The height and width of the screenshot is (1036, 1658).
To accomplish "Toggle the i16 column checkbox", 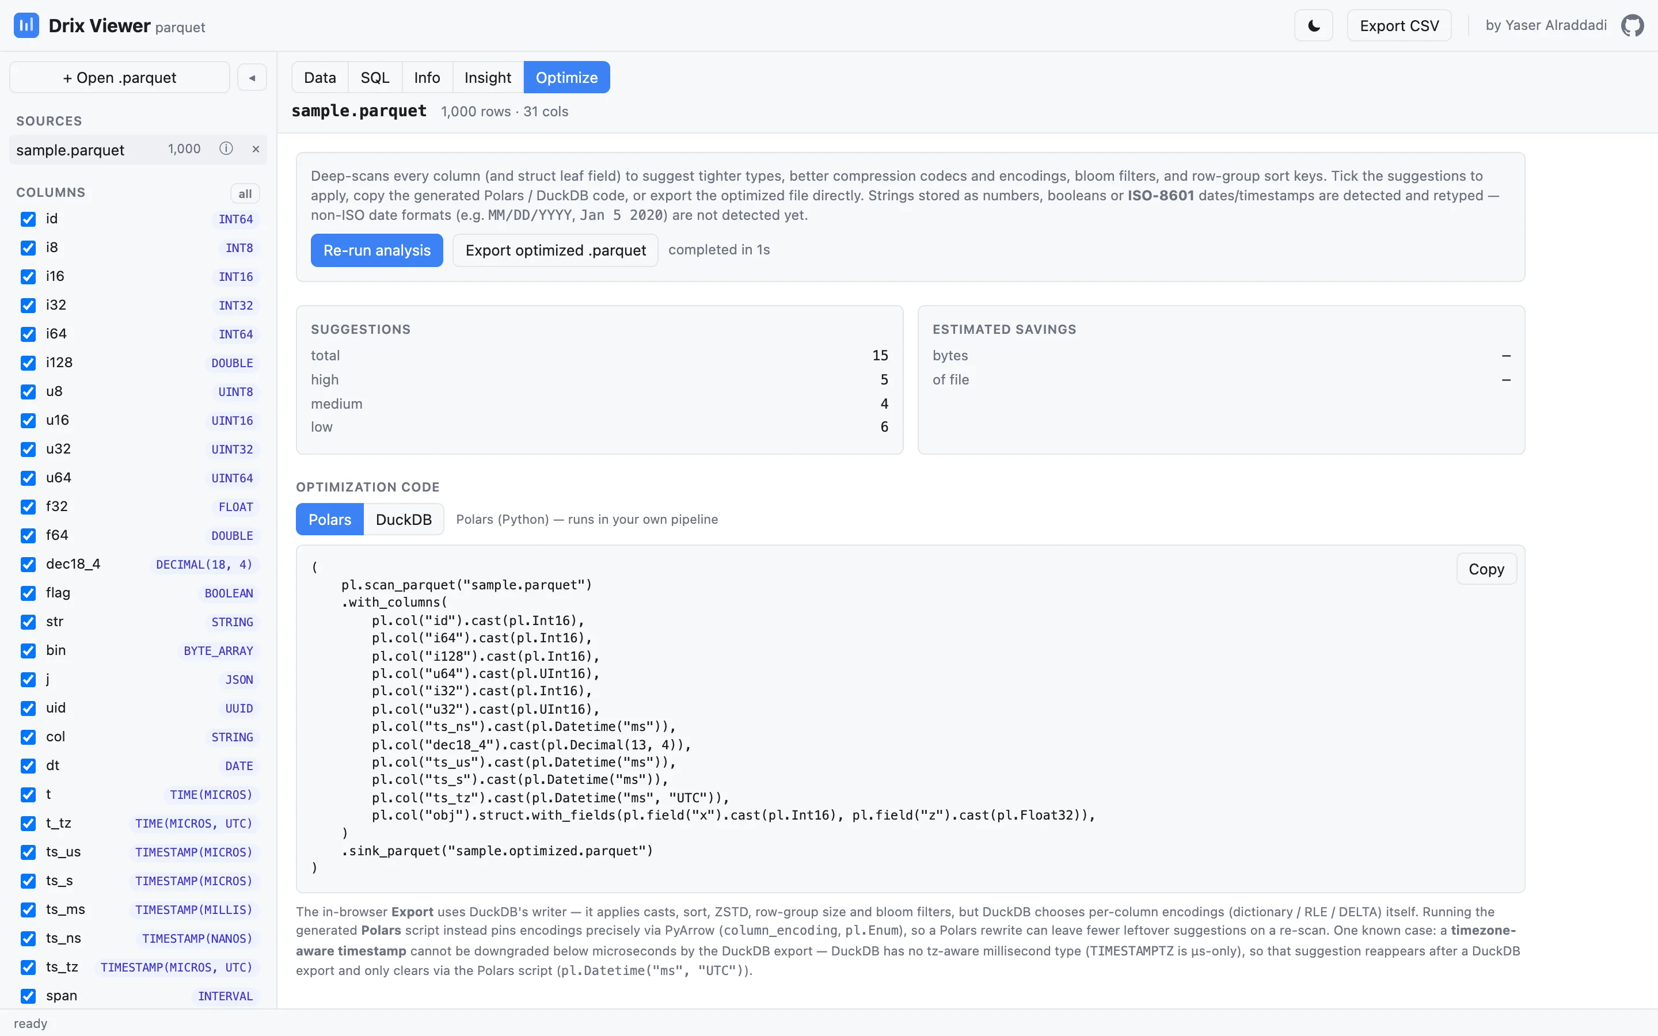I will click(28, 277).
